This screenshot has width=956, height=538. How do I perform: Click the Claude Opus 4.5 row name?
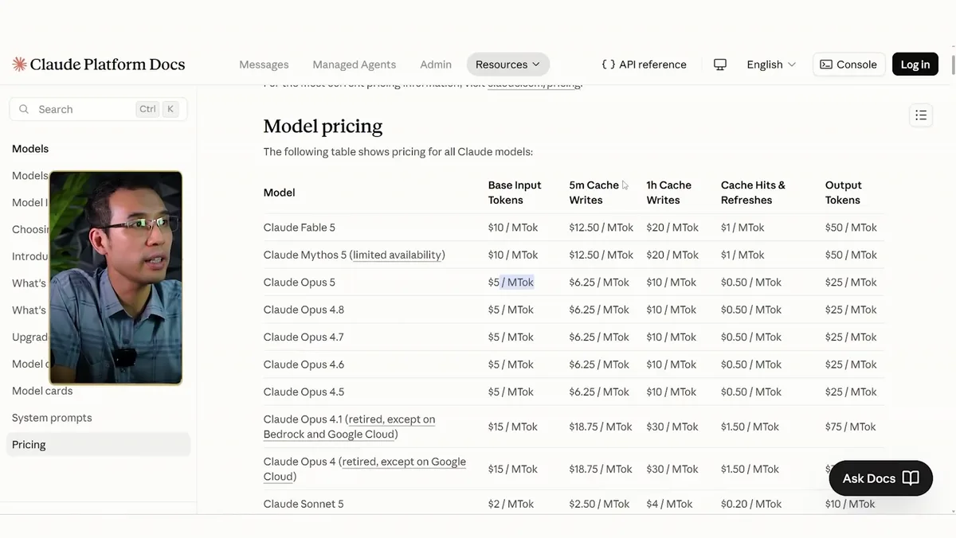[x=304, y=392]
